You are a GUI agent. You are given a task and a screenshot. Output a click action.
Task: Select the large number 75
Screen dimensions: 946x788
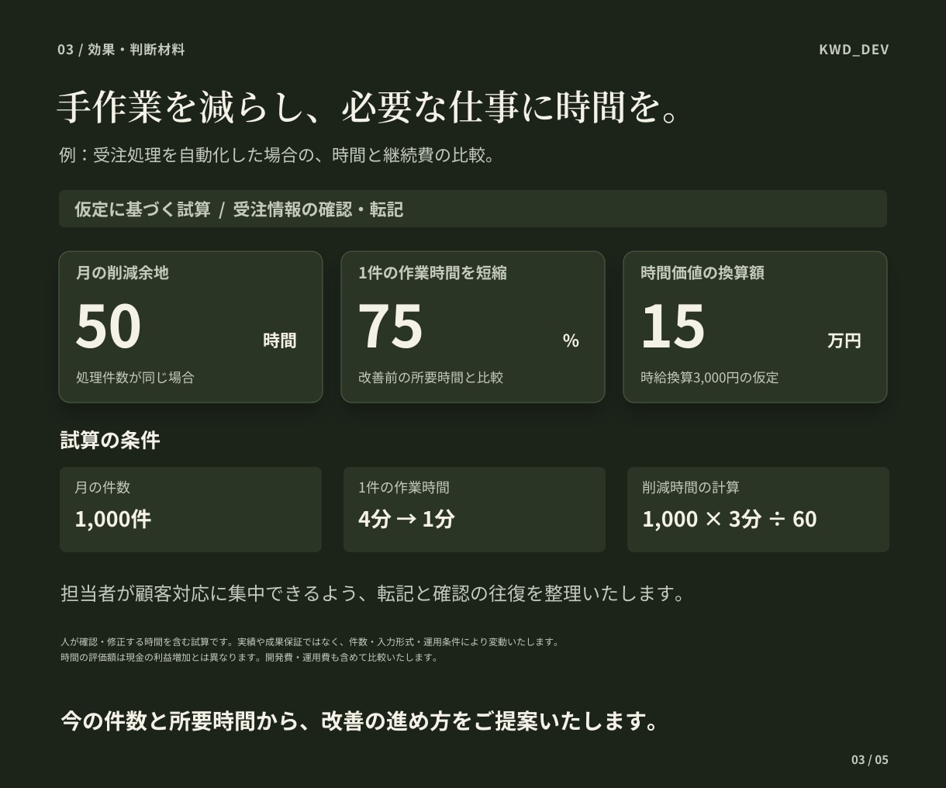coord(391,327)
